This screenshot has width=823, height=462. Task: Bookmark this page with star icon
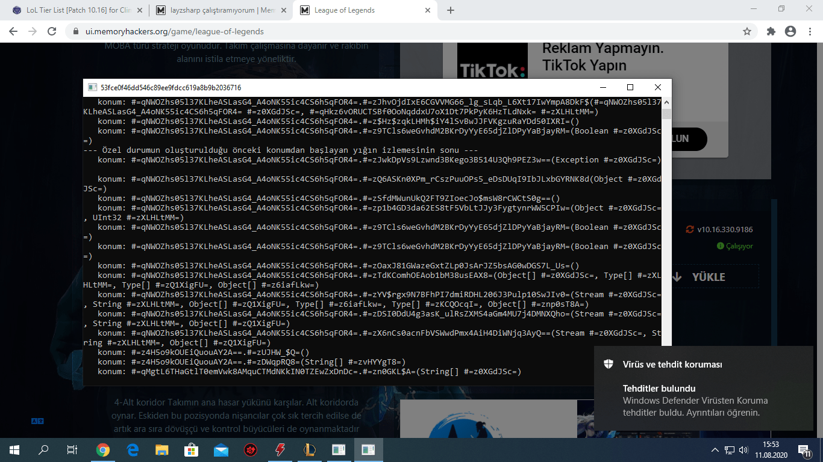coord(747,31)
